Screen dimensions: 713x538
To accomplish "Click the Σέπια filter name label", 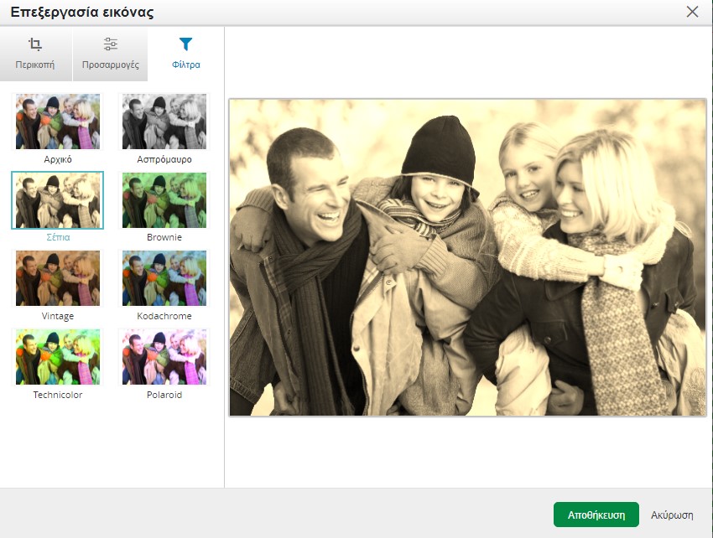I will [x=58, y=237].
